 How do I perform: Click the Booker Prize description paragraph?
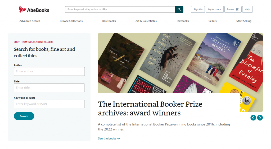coord(164,127)
